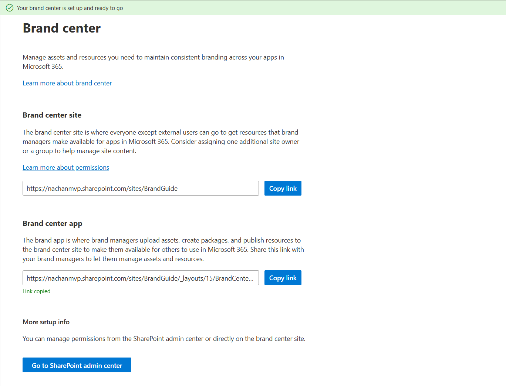506x386 pixels.
Task: Select the 'Brand center app' section heading
Action: pyautogui.click(x=52, y=223)
